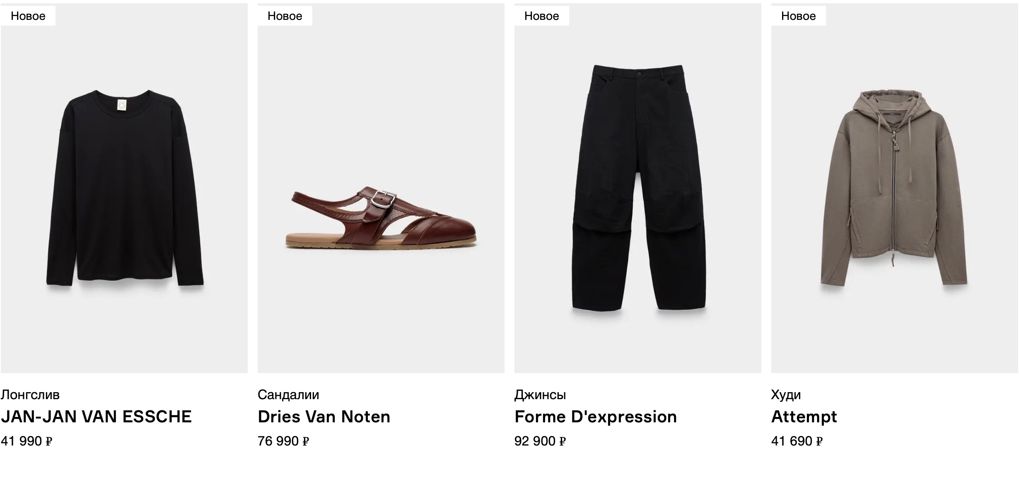Image resolution: width=1019 pixels, height=477 pixels.
Task: Click the Dries Van Noten brand name
Action: coord(324,417)
